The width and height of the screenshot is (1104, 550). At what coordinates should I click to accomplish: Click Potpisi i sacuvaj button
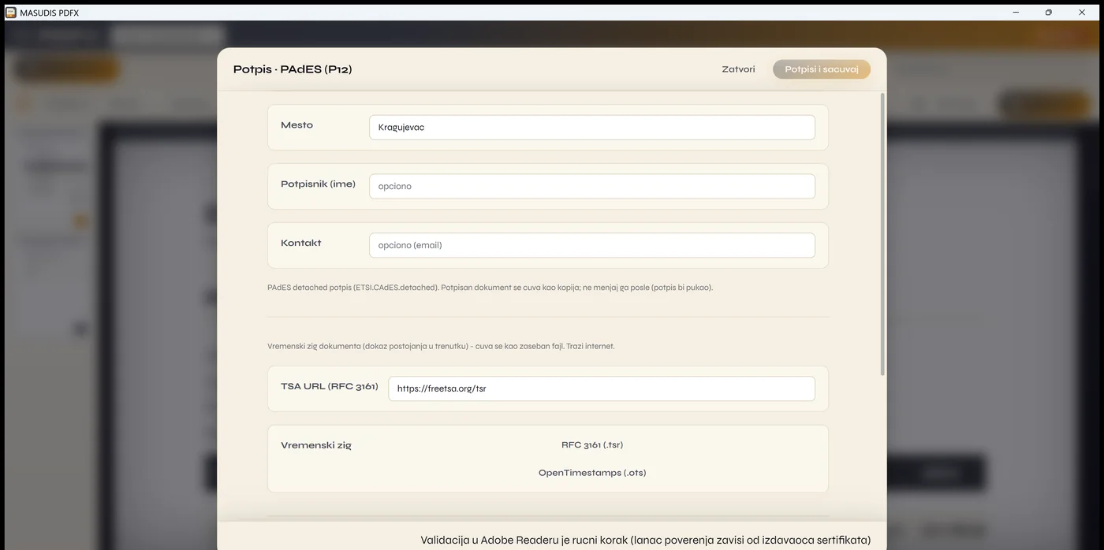[x=821, y=69]
